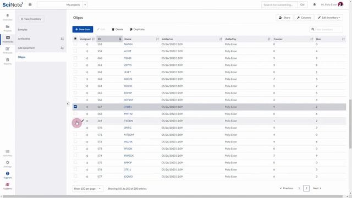The image size is (352, 198).
Task: Click the icon next to SciNote logo
Action: [30, 4]
